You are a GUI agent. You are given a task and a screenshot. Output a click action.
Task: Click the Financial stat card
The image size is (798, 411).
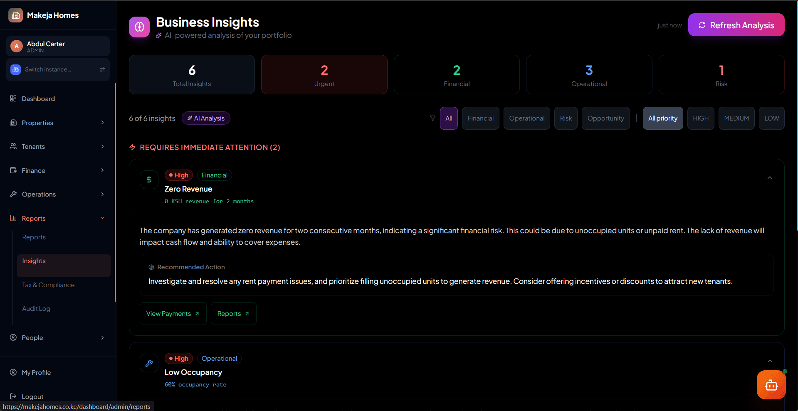pyautogui.click(x=457, y=75)
